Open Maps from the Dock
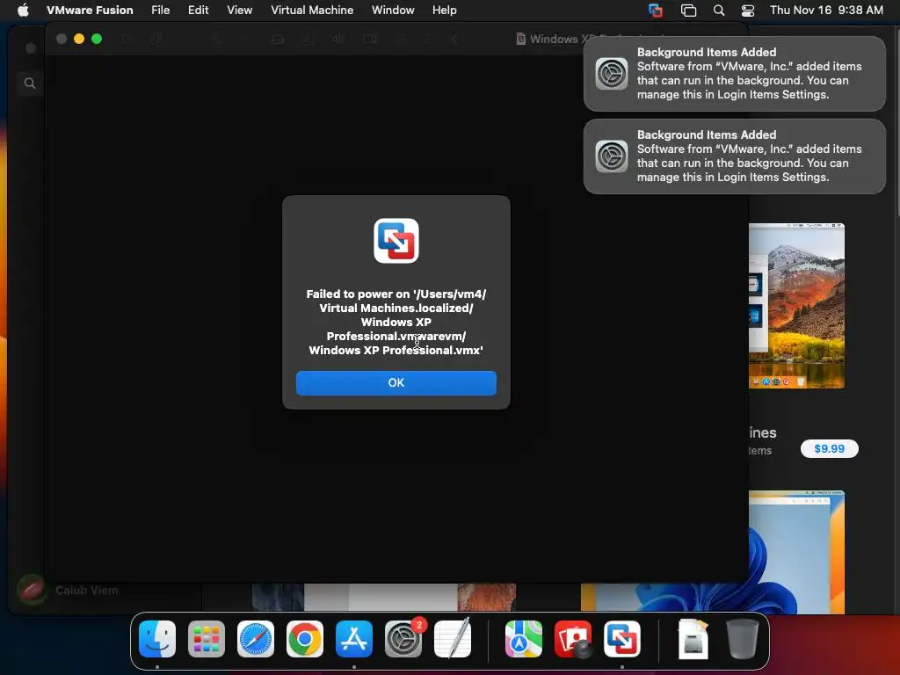900x675 pixels. click(524, 638)
